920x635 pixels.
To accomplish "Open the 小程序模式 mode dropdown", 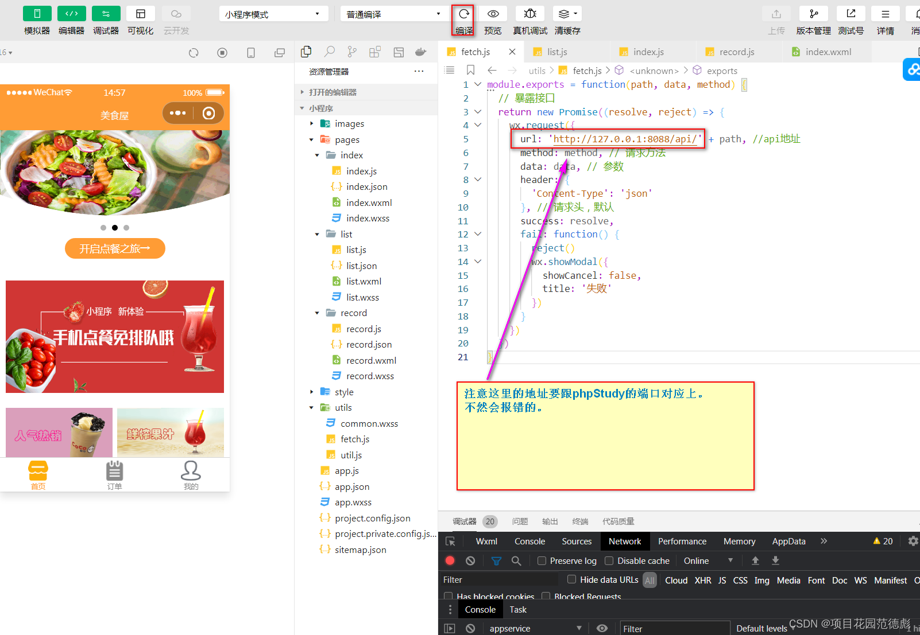I will pyautogui.click(x=273, y=13).
